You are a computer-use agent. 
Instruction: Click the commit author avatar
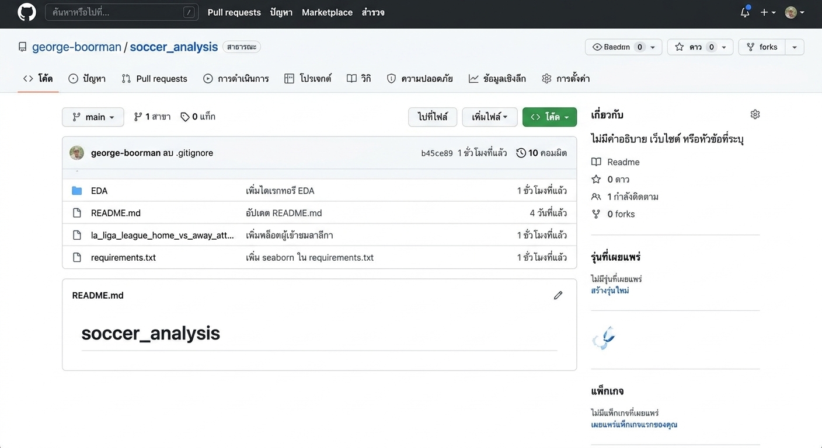coord(76,153)
